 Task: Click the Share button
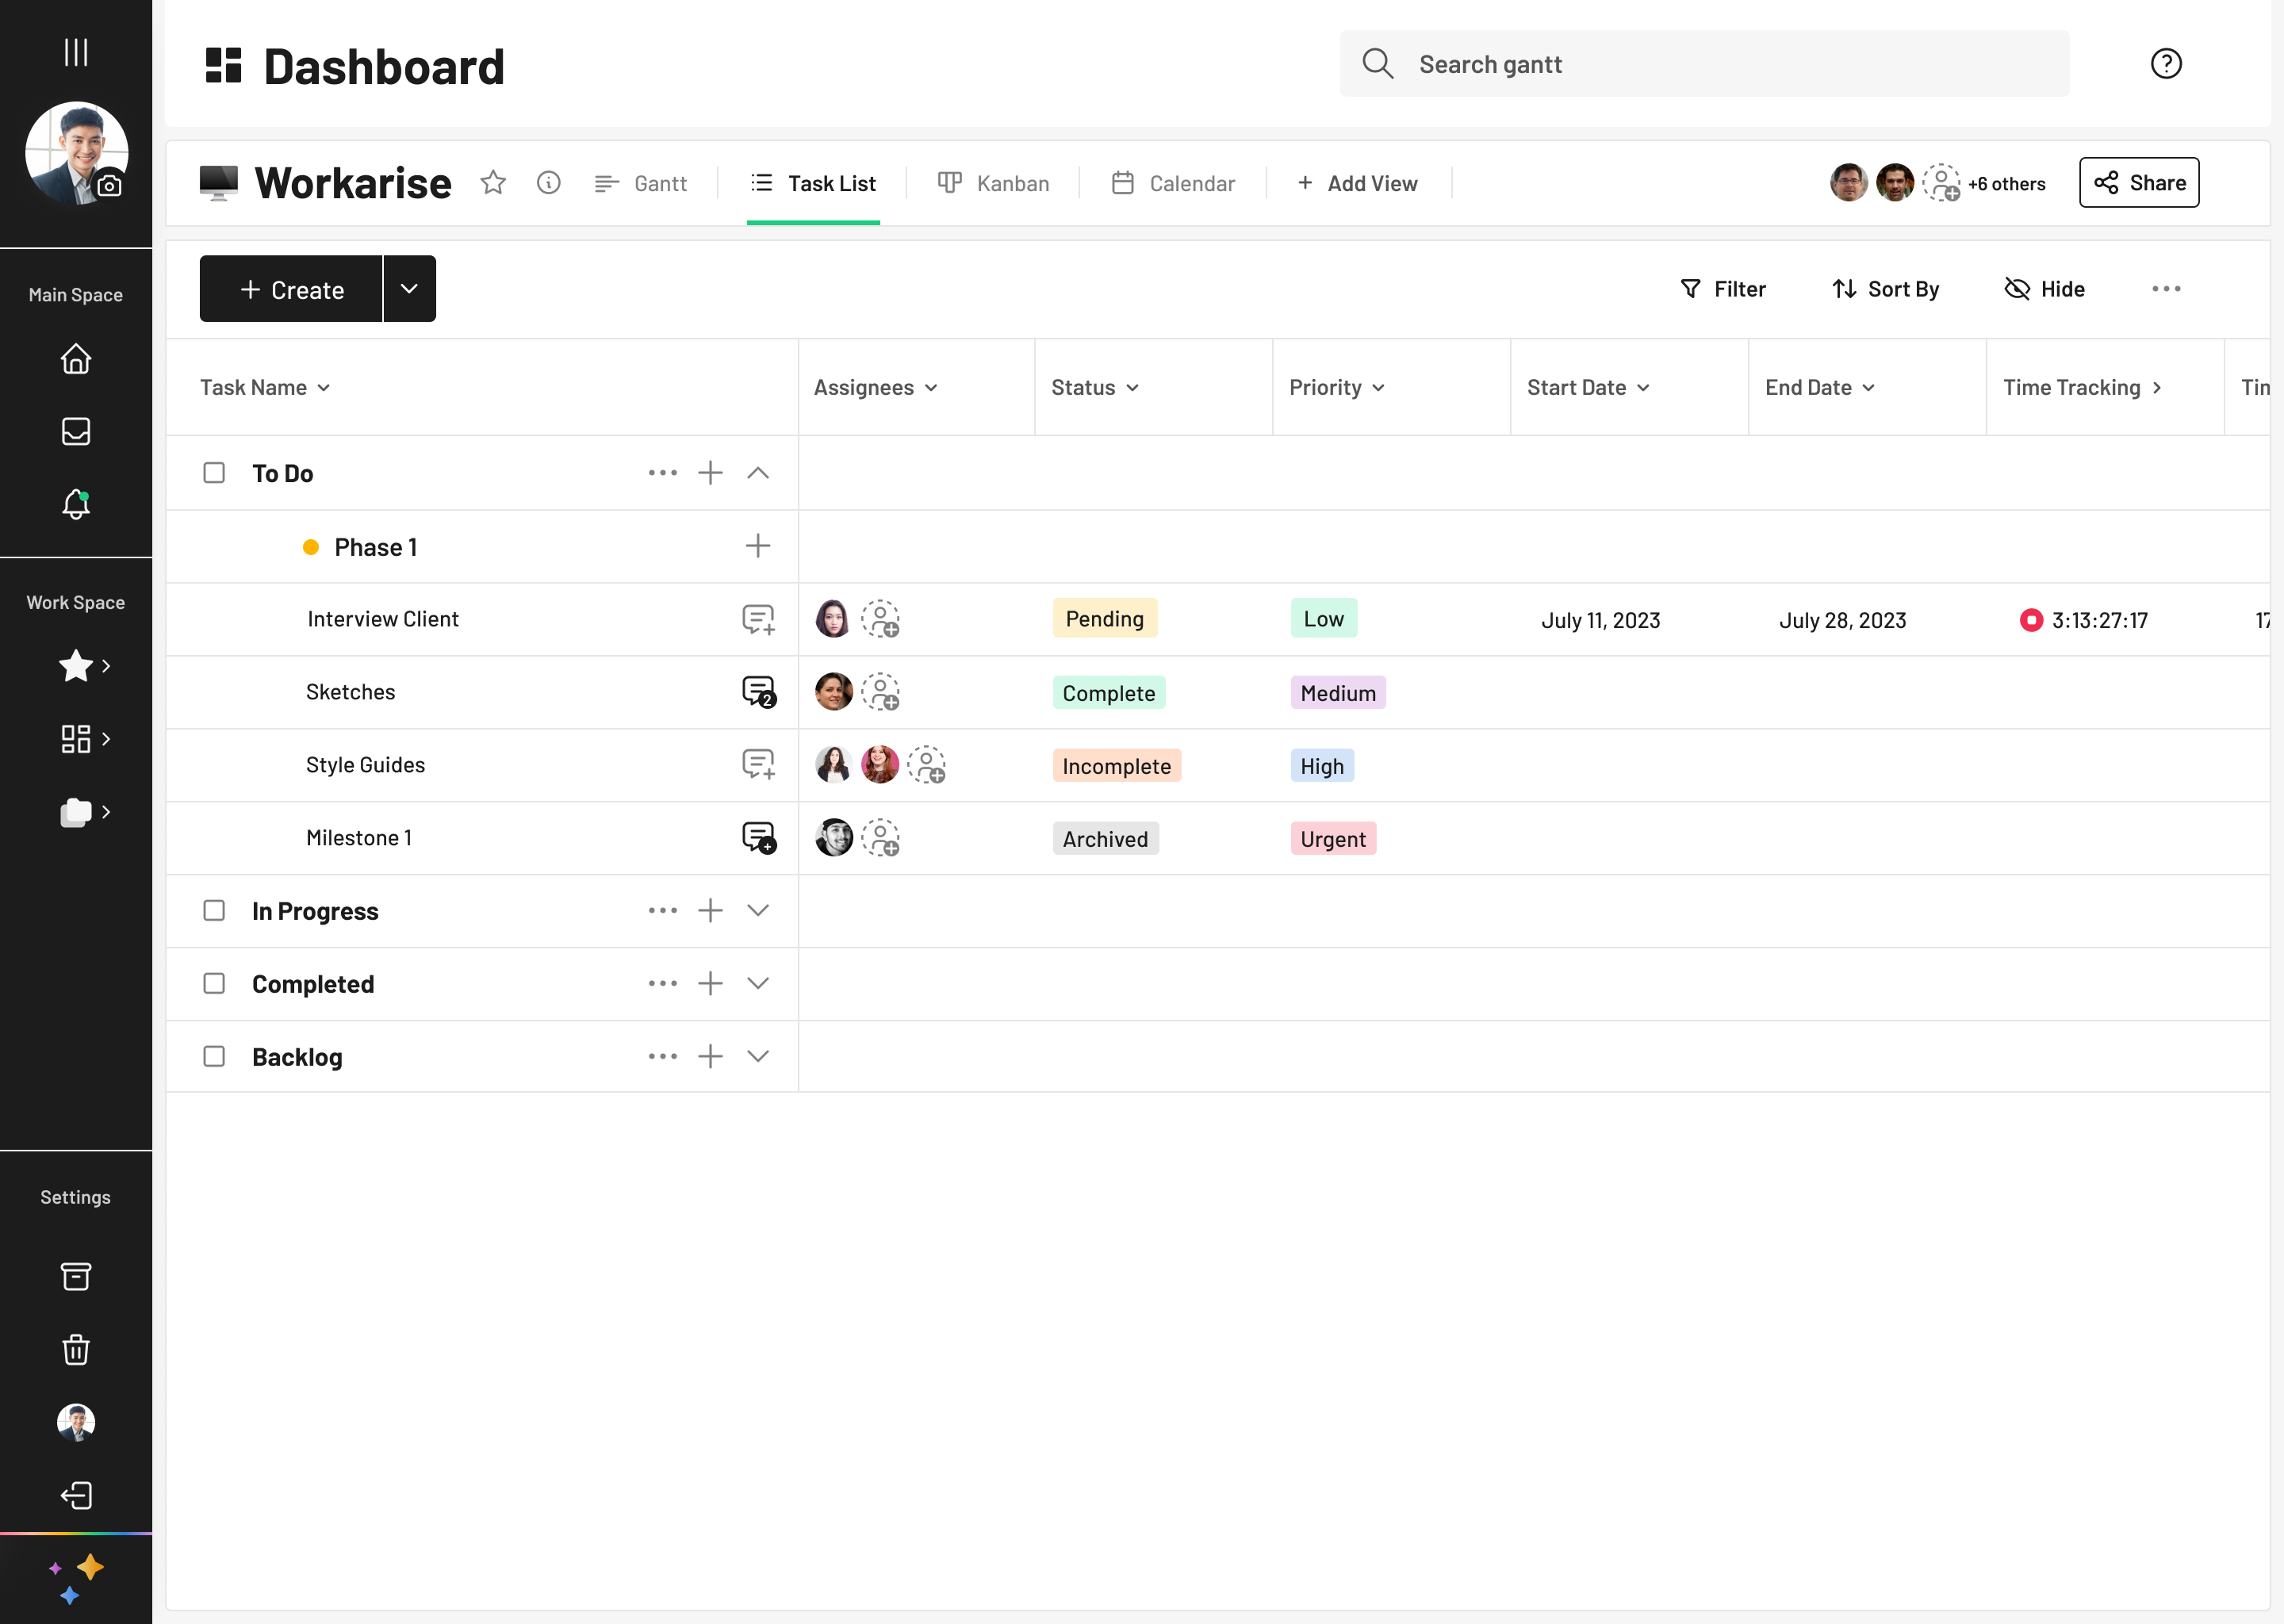(x=2138, y=183)
